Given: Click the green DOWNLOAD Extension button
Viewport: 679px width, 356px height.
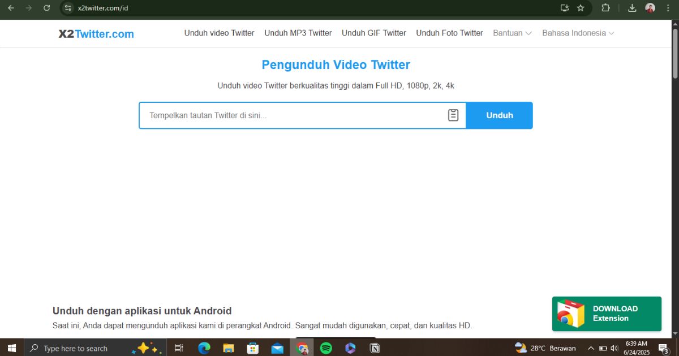Looking at the screenshot, I should (x=607, y=313).
